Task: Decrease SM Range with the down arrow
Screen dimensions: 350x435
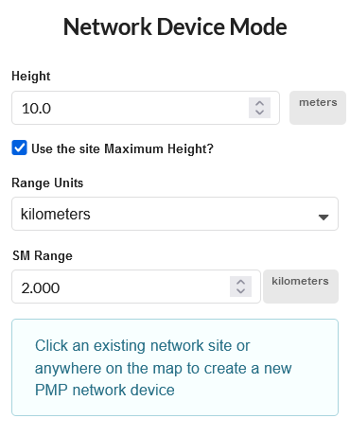Action: tap(240, 291)
